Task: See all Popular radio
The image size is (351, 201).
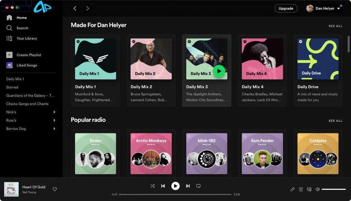Action: [x=335, y=121]
